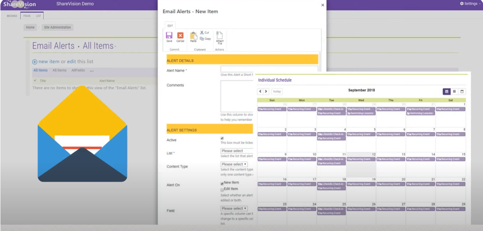Click into the Alert Name field
This screenshot has height=231, width=483.
click(269, 69)
